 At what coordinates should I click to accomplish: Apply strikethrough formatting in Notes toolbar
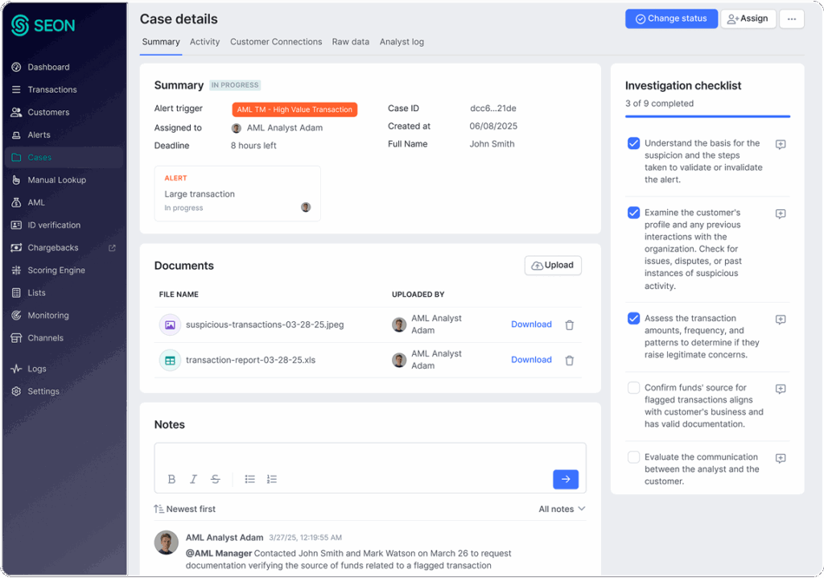(216, 479)
